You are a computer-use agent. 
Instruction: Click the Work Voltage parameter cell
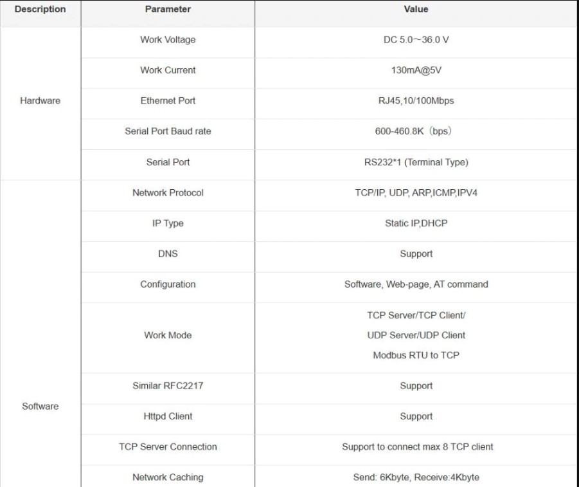(x=168, y=40)
